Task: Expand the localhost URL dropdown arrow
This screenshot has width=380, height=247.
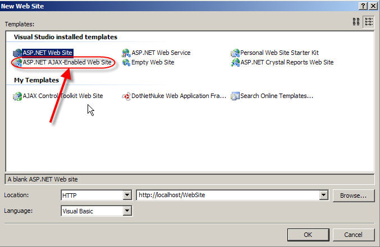Action: tap(323, 195)
